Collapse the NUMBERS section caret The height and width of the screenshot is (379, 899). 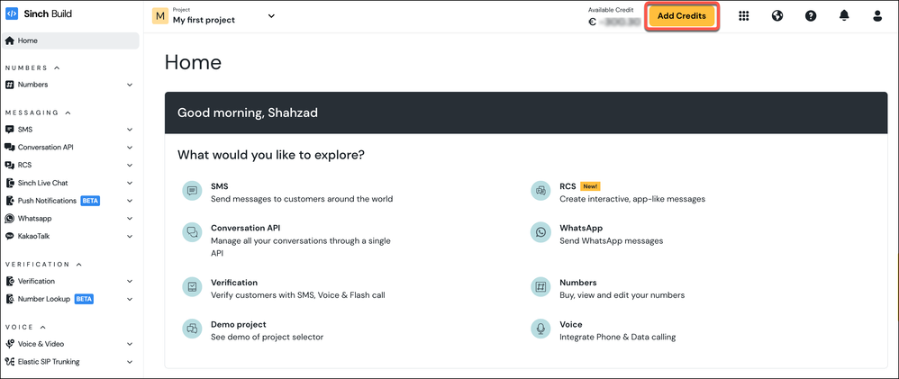[x=57, y=68]
